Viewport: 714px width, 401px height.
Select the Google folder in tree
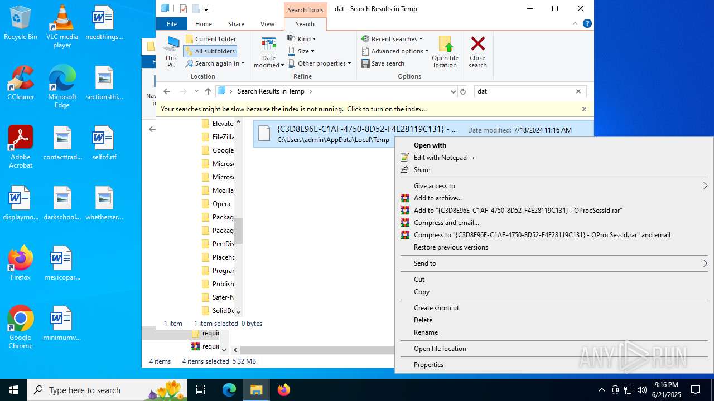coord(218,150)
